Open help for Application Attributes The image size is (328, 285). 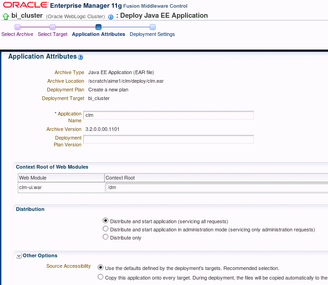[x=81, y=57]
